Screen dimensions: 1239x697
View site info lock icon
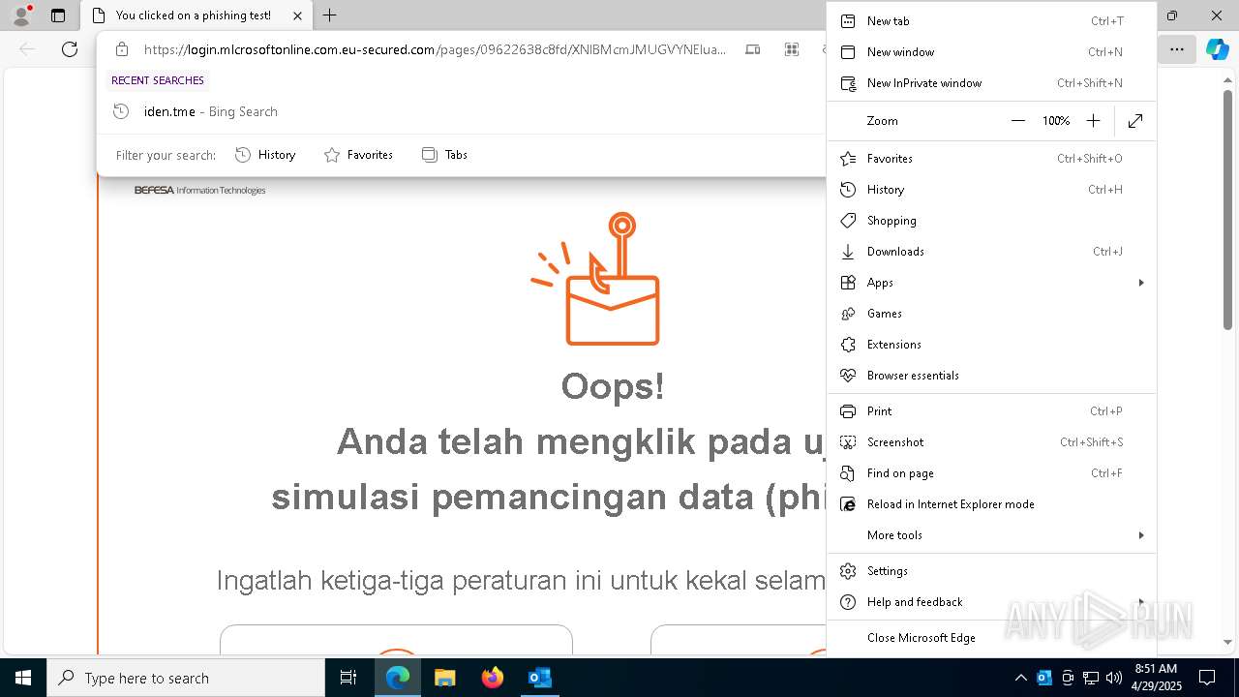point(121,49)
